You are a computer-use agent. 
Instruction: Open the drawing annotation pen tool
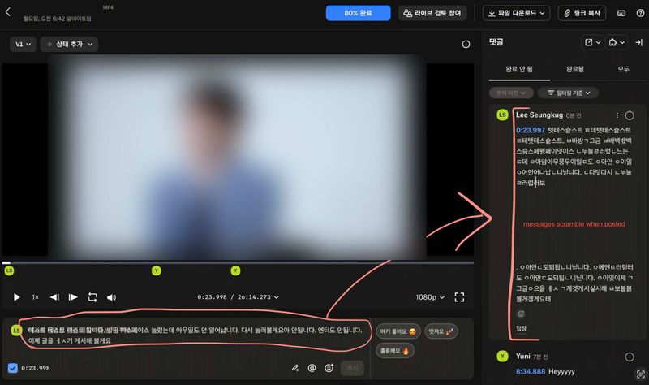295,368
